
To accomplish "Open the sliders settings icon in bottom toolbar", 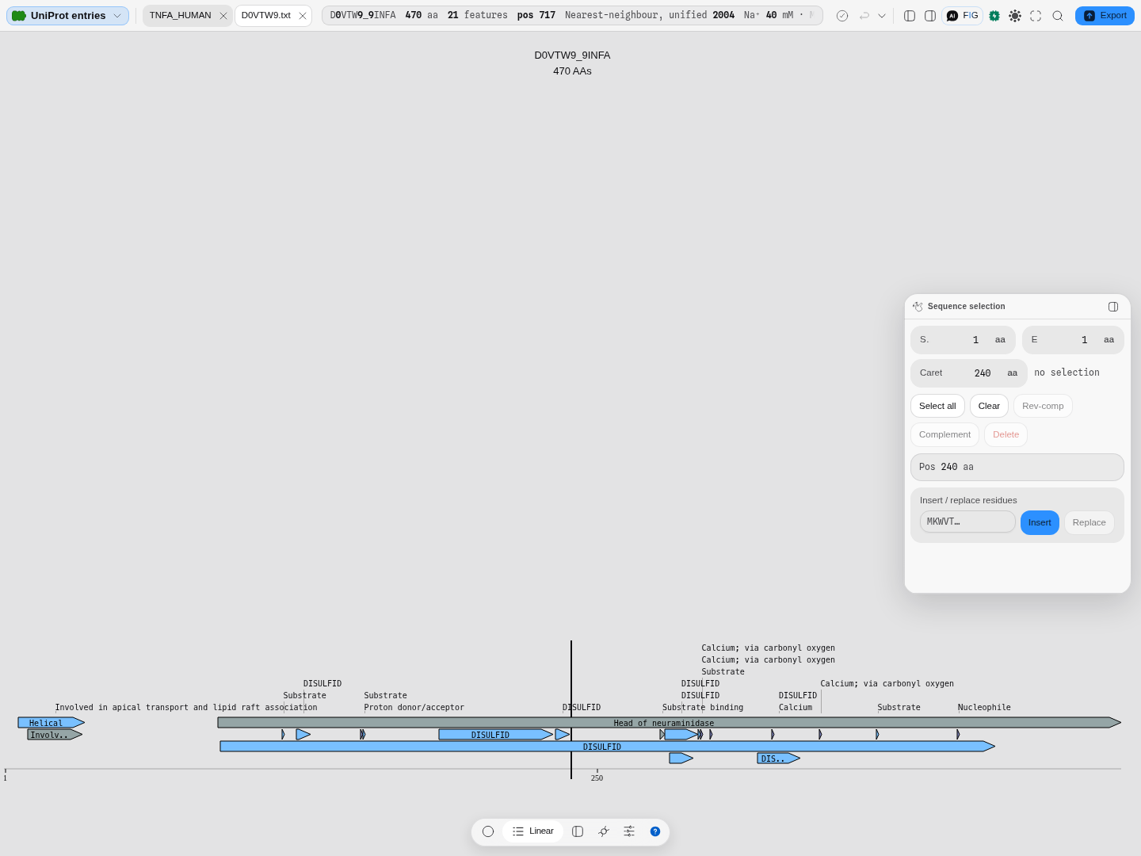I will 629,831.
